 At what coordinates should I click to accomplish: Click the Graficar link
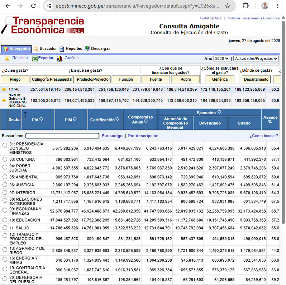click(x=72, y=58)
